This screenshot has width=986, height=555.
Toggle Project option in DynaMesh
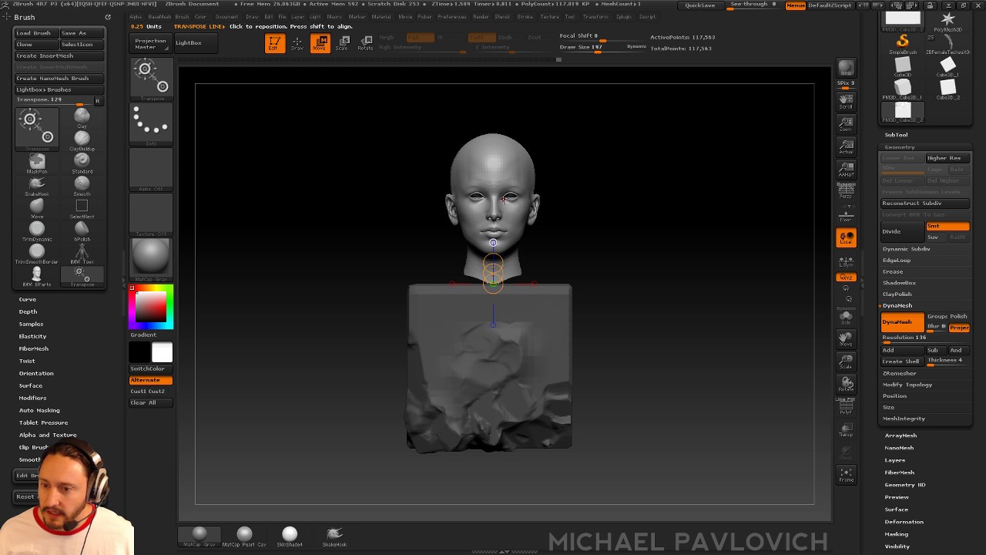959,328
